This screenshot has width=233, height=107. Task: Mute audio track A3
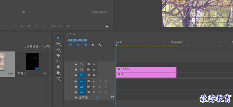[94, 92]
